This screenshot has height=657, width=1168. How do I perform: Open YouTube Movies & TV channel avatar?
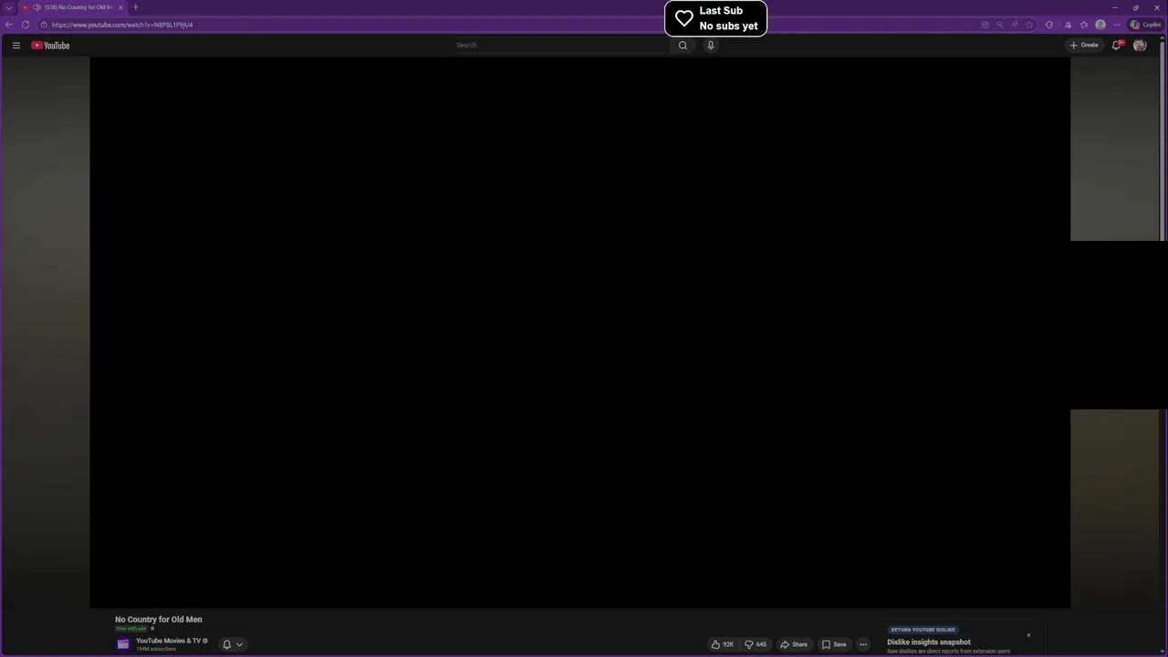(123, 644)
